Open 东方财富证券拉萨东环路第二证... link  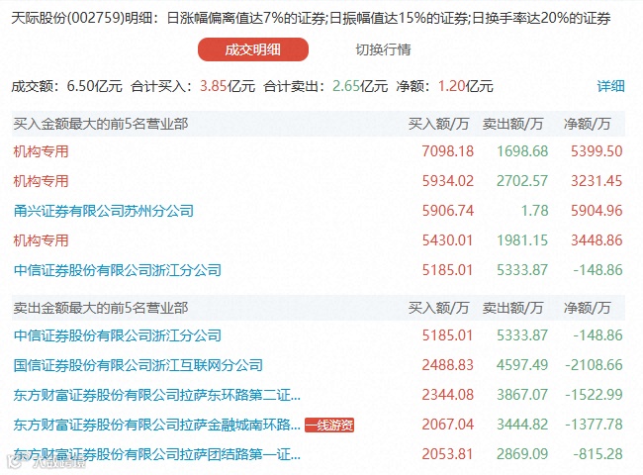tap(157, 395)
